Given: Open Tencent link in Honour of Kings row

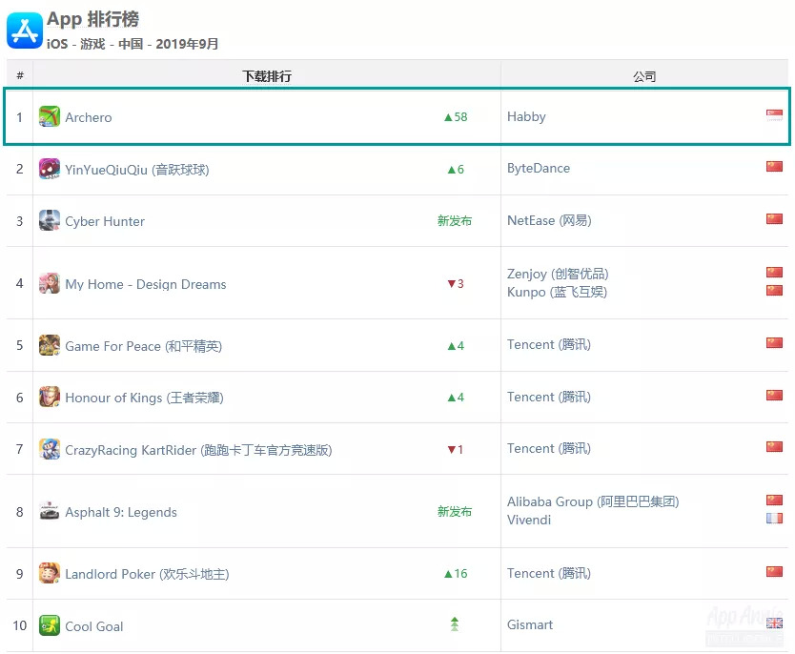Looking at the screenshot, I should click(549, 397).
